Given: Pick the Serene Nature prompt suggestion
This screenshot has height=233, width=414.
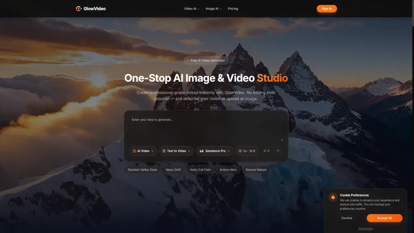Looking at the screenshot, I should pos(256,170).
